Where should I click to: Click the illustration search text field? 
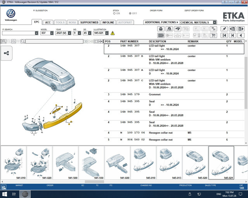click(x=54, y=41)
